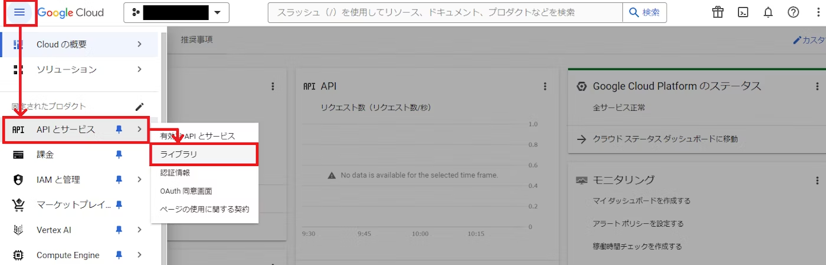Unpin API とサービス
This screenshot has width=826, height=265.
119,130
